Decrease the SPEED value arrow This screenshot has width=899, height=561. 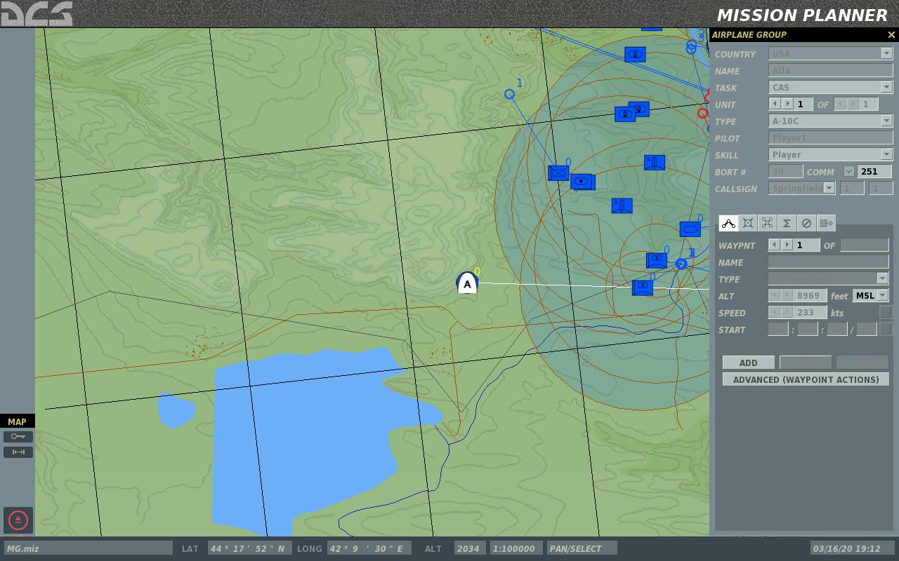coord(774,312)
